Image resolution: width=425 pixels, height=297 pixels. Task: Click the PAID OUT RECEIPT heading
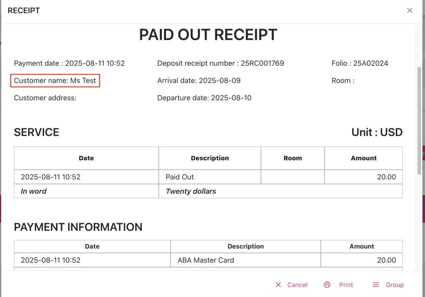[x=208, y=35]
